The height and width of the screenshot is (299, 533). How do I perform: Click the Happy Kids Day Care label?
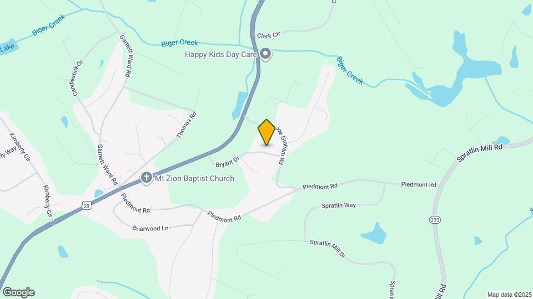coord(221,54)
